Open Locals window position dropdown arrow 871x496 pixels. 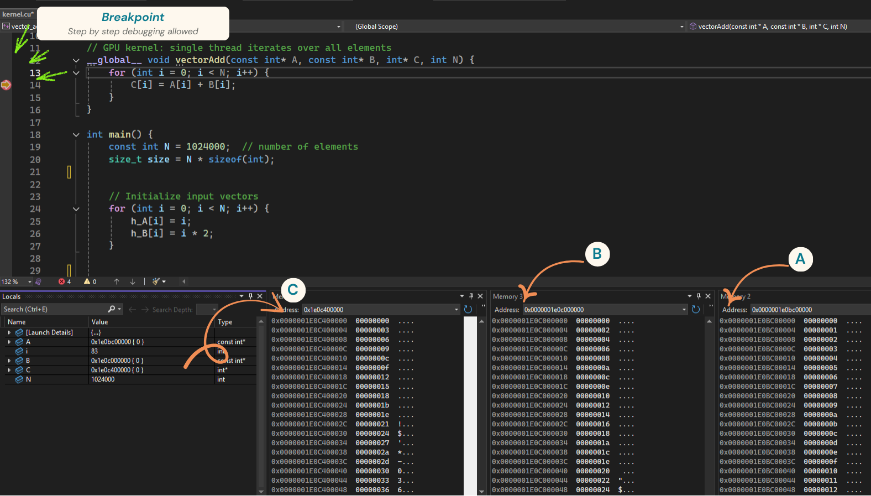[x=242, y=296]
